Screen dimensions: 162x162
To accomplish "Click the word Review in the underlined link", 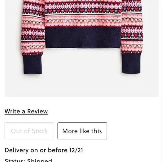I will point(37,111).
